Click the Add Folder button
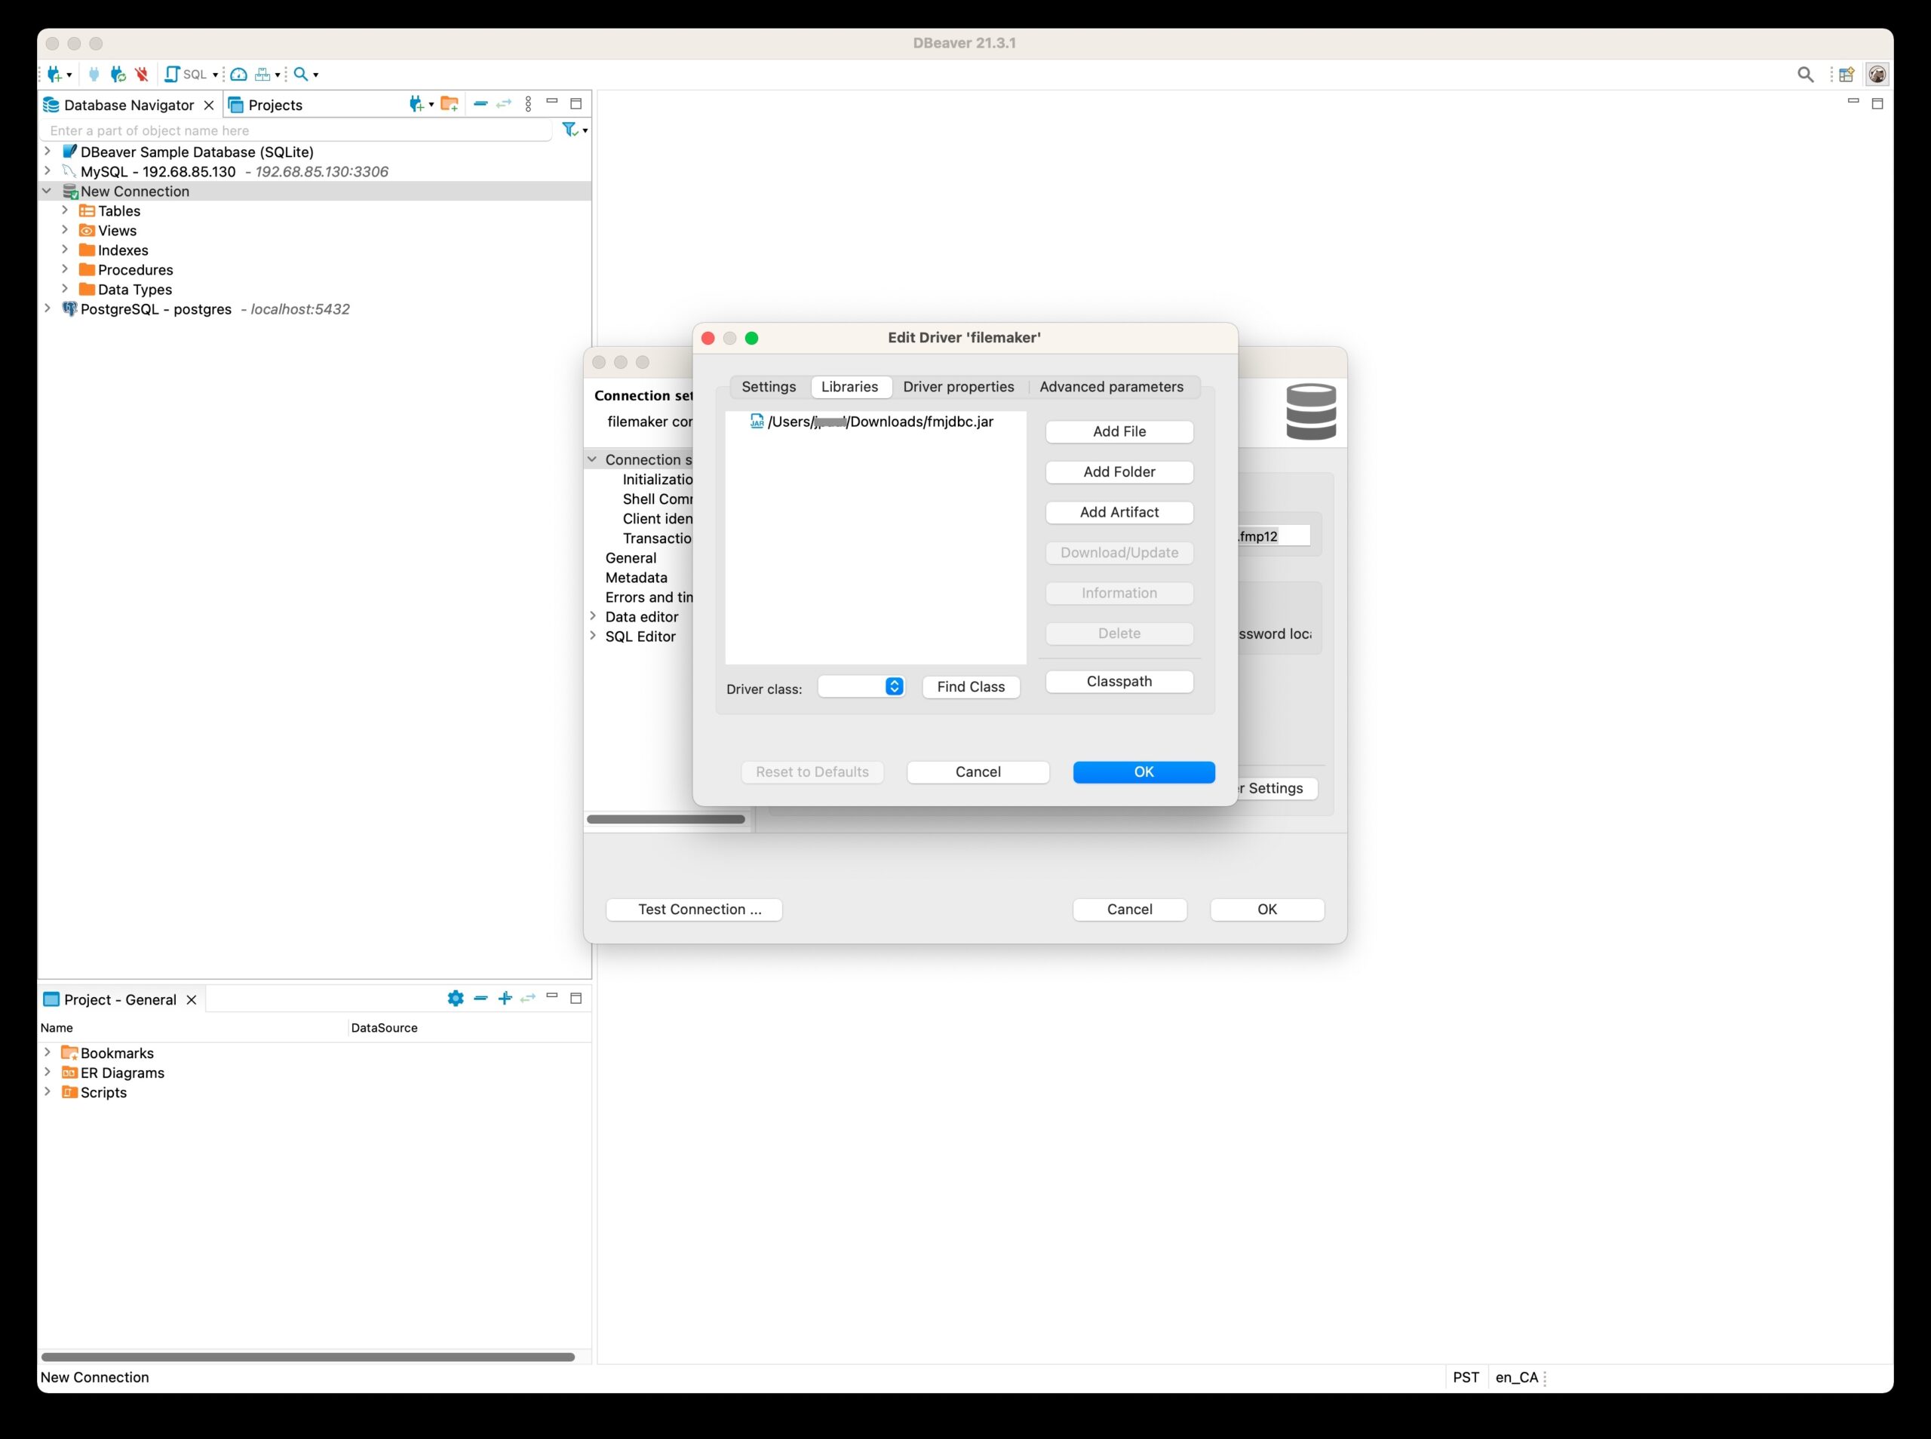 tap(1119, 472)
